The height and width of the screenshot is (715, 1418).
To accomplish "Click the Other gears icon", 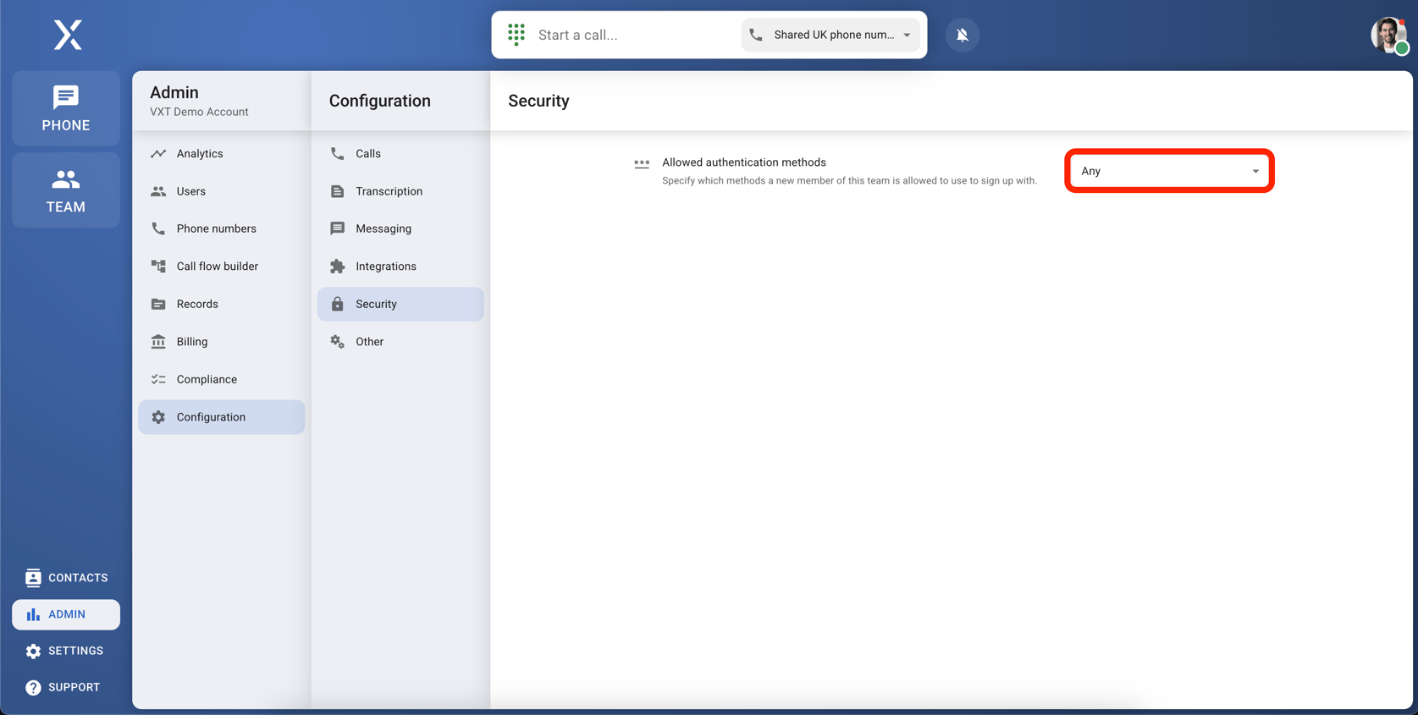I will click(337, 342).
